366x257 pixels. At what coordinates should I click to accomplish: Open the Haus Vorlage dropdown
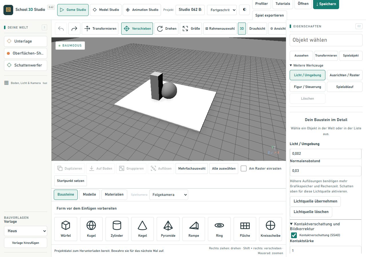26,231
